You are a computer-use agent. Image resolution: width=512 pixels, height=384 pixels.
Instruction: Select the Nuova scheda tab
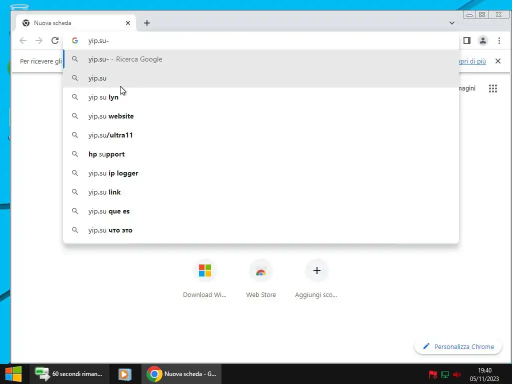(76, 23)
